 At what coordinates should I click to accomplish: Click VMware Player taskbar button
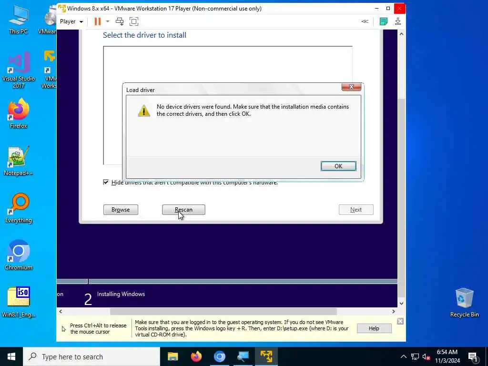tap(266, 356)
